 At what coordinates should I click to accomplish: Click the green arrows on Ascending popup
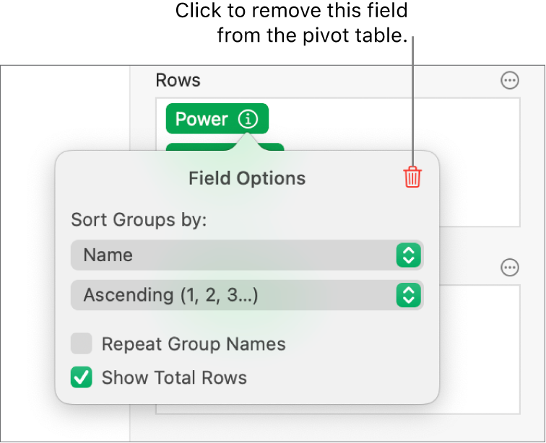pyautogui.click(x=408, y=294)
